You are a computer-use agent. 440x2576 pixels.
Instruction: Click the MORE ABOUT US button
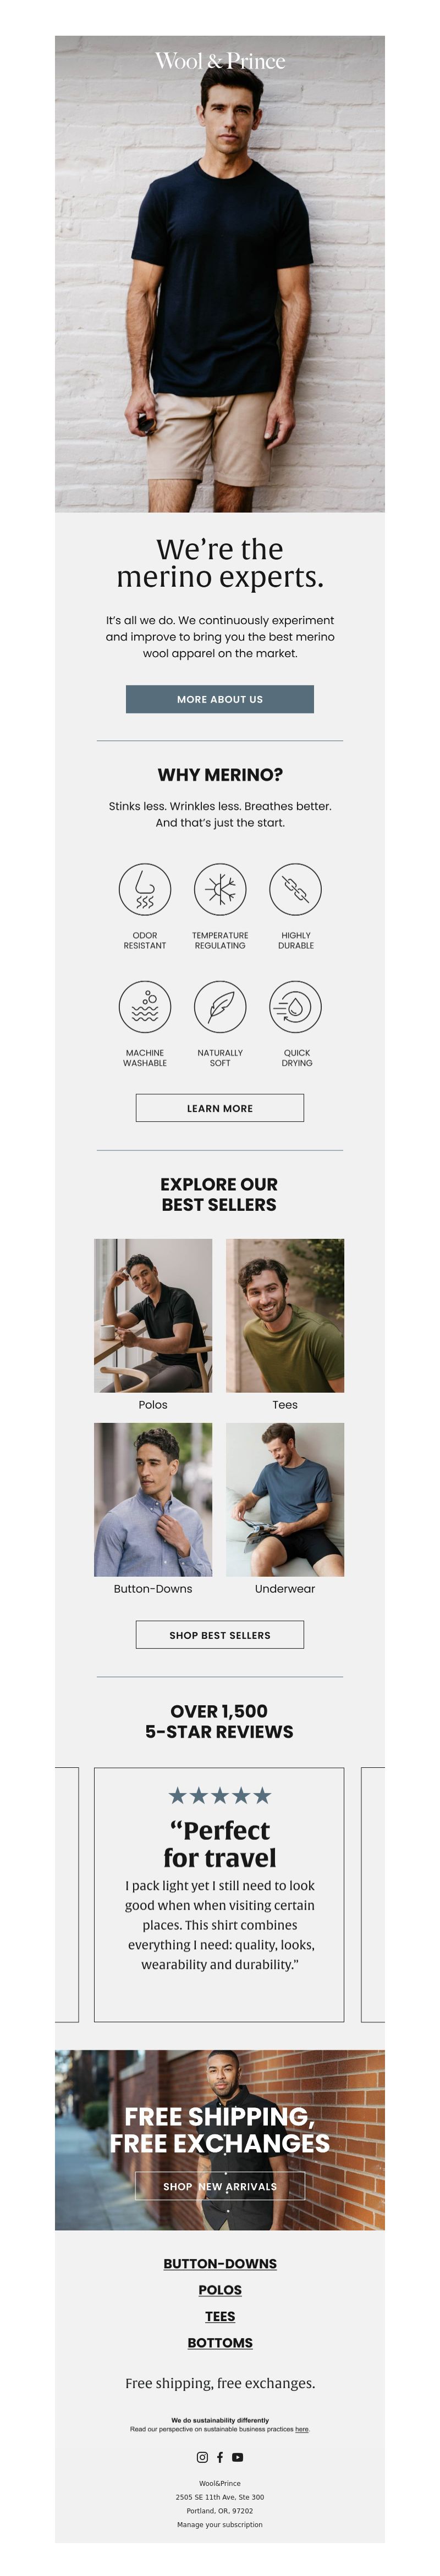coord(219,699)
